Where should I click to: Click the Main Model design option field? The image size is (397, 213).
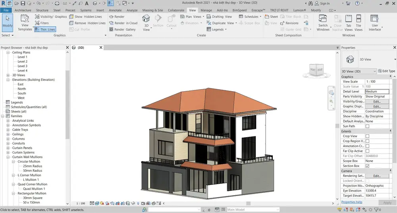pyautogui.click(x=252, y=209)
